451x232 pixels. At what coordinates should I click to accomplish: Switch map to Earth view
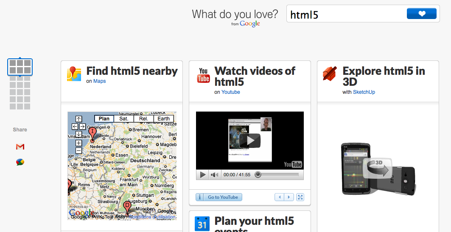click(x=163, y=119)
